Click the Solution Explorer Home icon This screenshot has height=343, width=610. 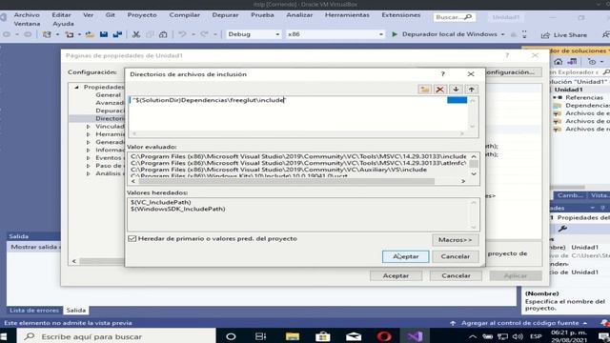559,62
